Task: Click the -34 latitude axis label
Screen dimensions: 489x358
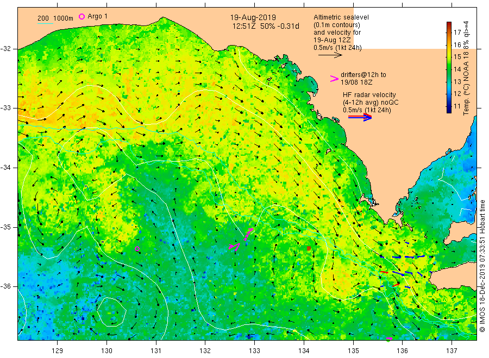Action: 5,168
